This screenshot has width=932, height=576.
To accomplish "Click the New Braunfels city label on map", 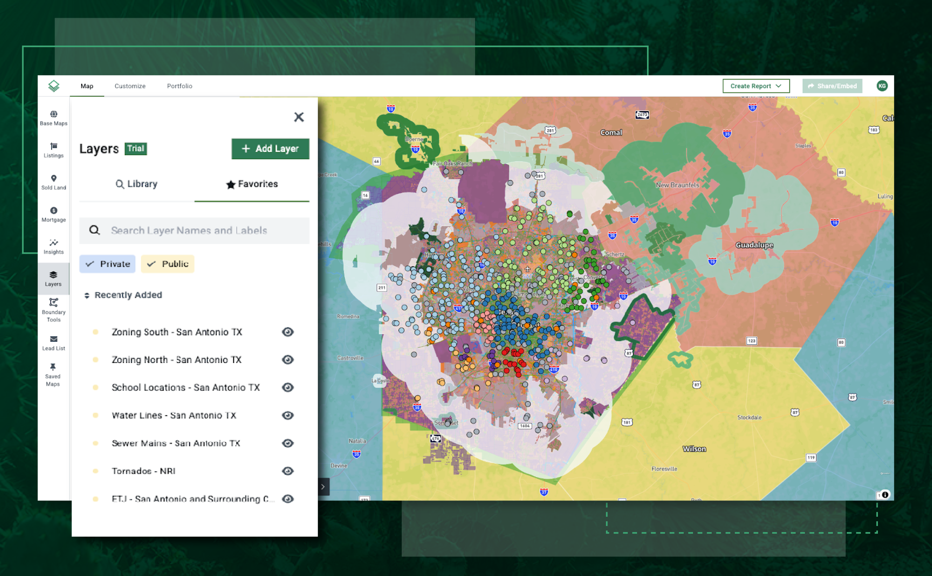I will (x=677, y=185).
